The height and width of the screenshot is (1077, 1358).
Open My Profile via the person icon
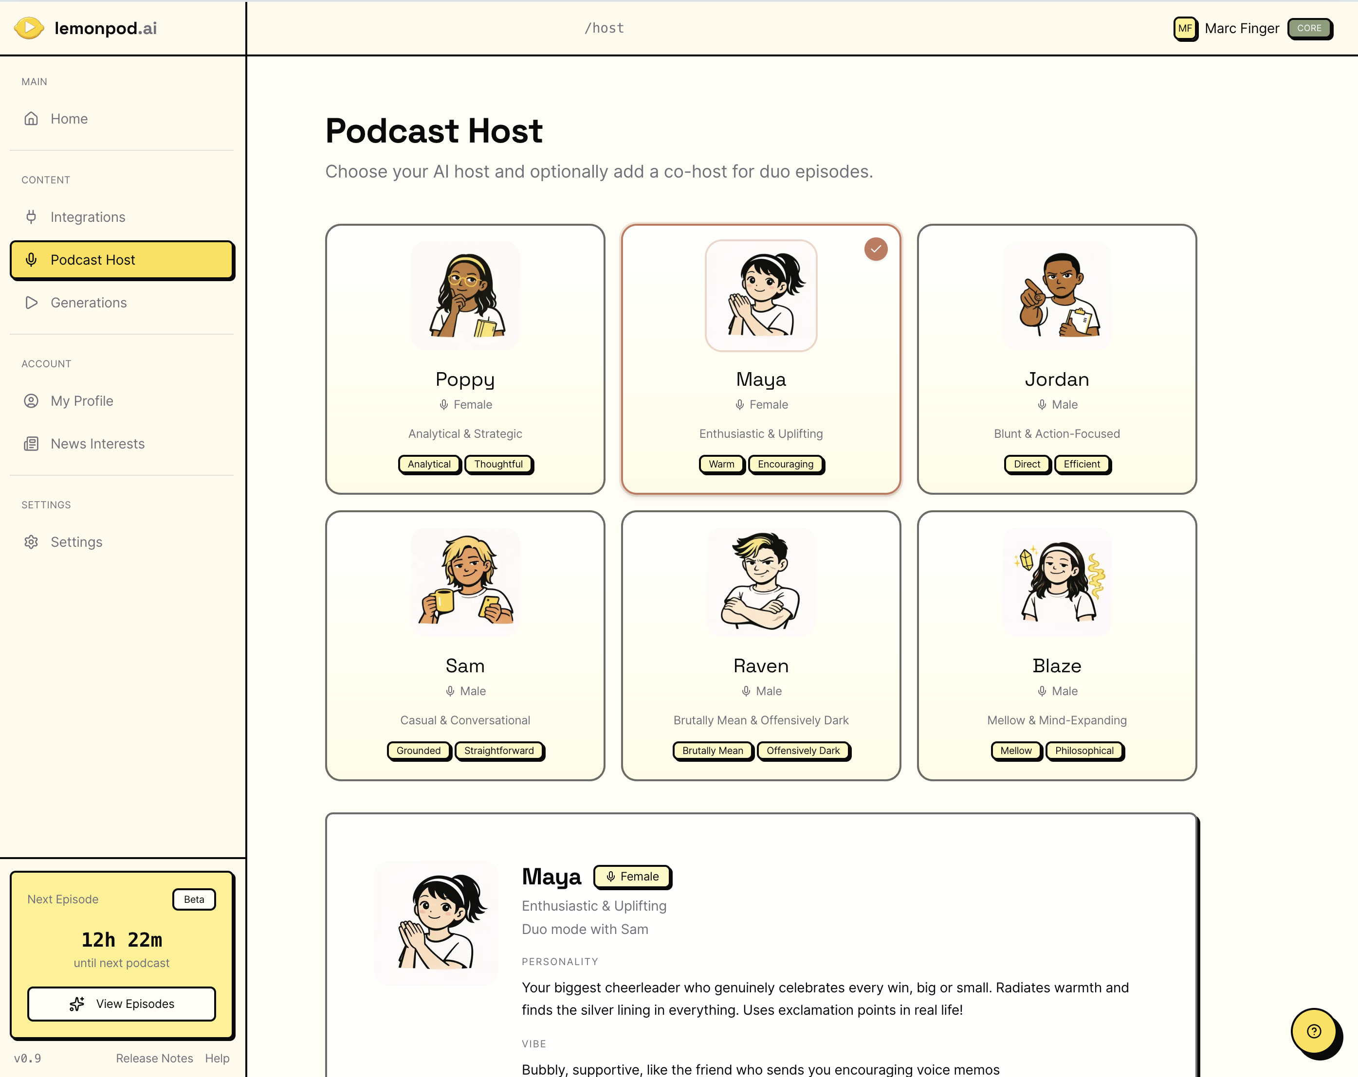click(32, 400)
